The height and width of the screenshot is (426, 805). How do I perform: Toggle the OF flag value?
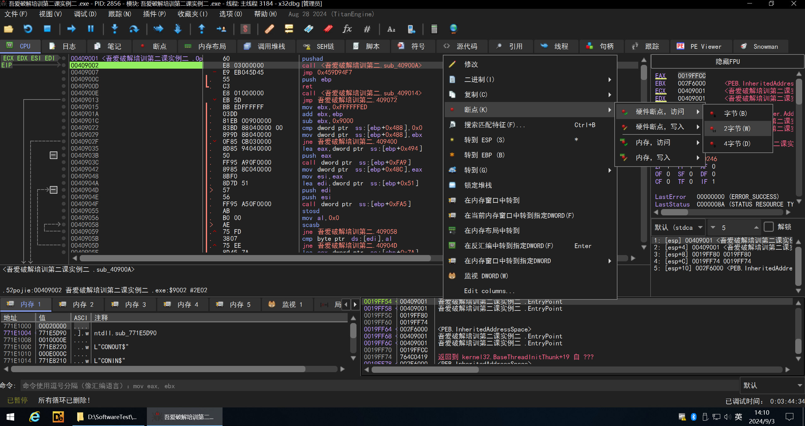(668, 174)
